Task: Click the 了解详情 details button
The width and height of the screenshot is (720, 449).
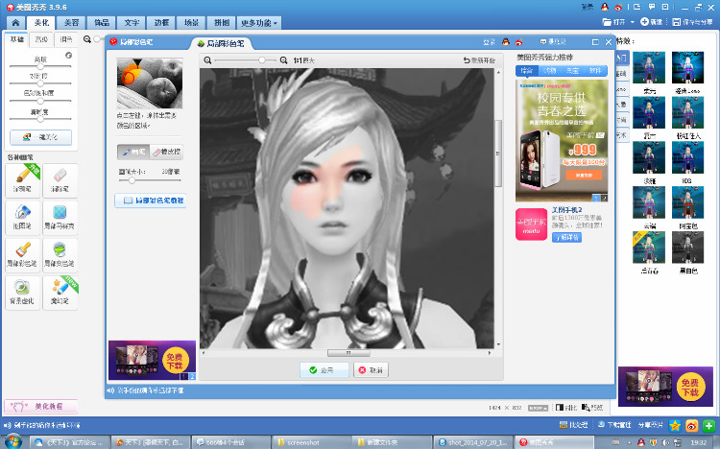Action: tap(566, 237)
